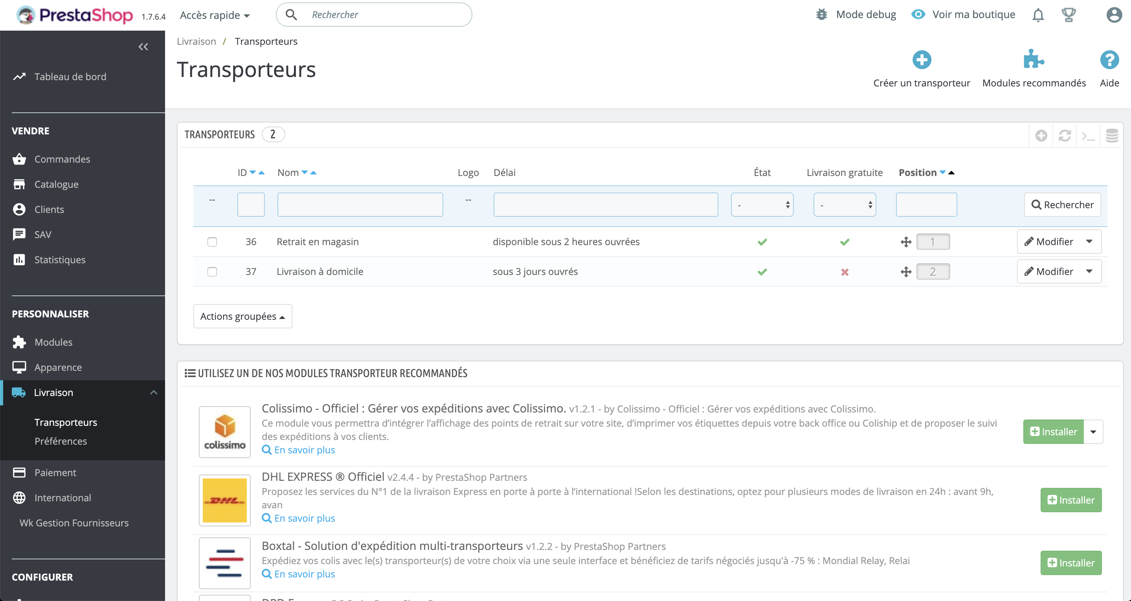
Task: Check the Livraison à domicile row checkbox
Action: (x=212, y=272)
